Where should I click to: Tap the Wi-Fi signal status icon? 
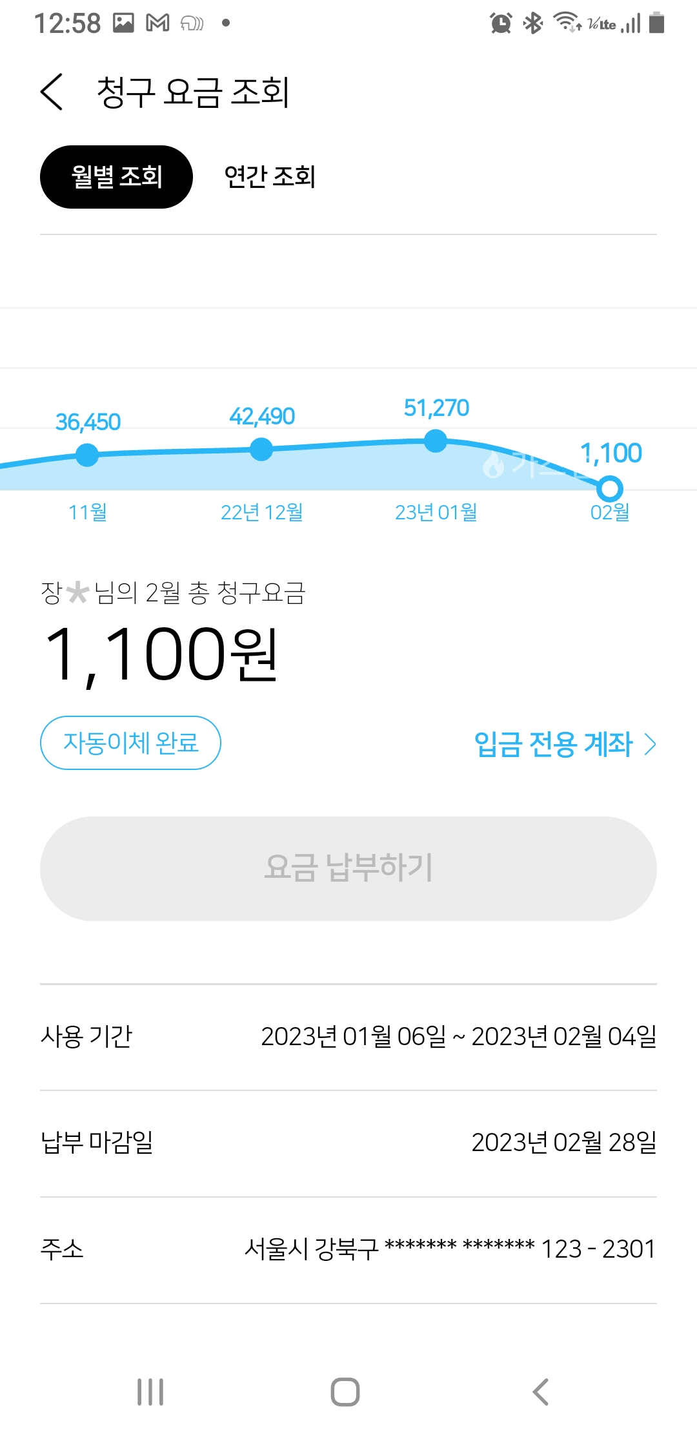(567, 23)
